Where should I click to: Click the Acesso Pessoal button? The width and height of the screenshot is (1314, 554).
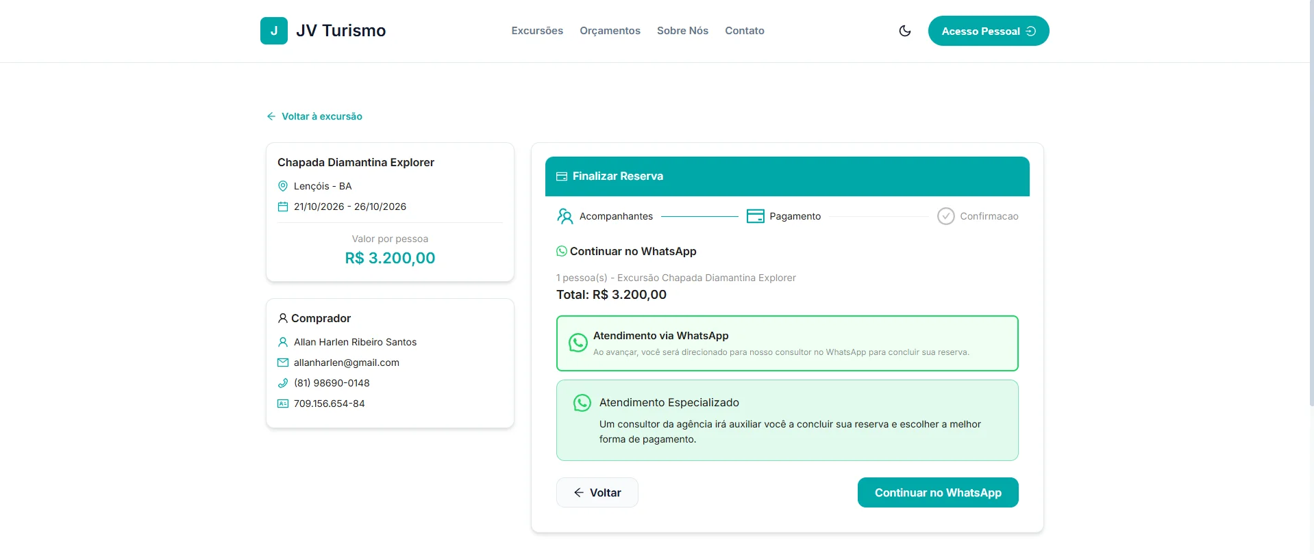pyautogui.click(x=989, y=31)
